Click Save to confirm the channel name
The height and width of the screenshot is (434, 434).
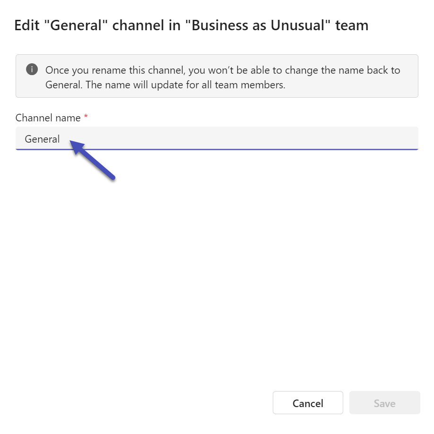point(384,403)
